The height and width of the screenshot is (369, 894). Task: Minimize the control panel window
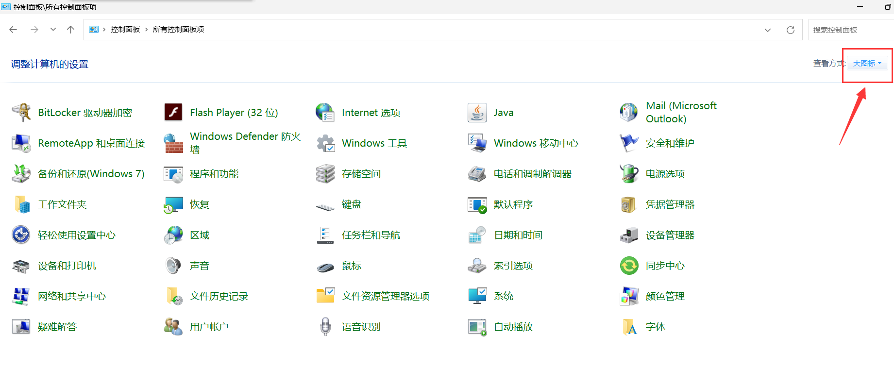pos(860,7)
